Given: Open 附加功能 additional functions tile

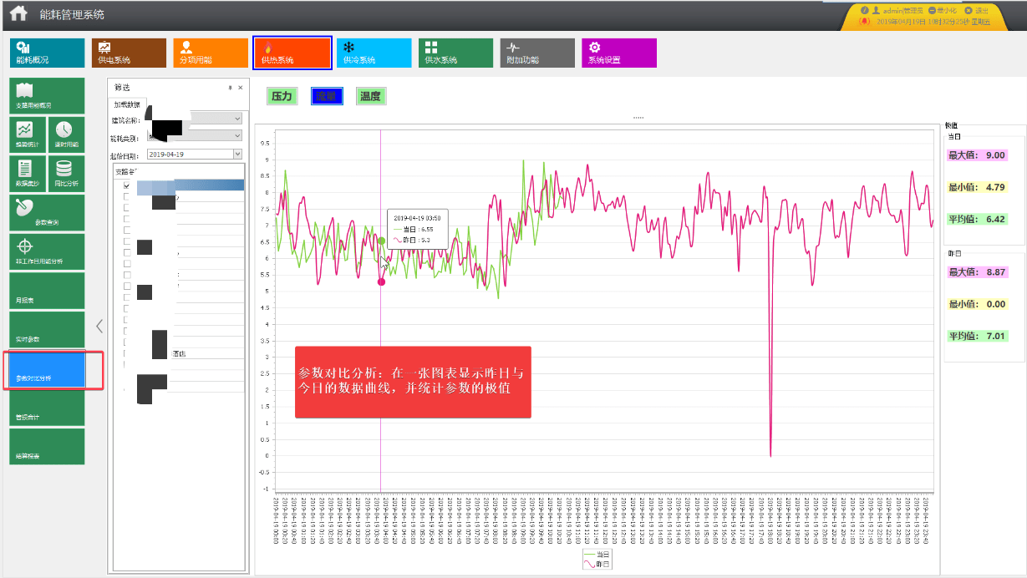Looking at the screenshot, I should [537, 53].
